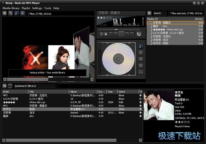Select playlist entry '邓紫棋 - 龙卷风'
This screenshot has height=144, width=206.
pyautogui.click(x=175, y=36)
